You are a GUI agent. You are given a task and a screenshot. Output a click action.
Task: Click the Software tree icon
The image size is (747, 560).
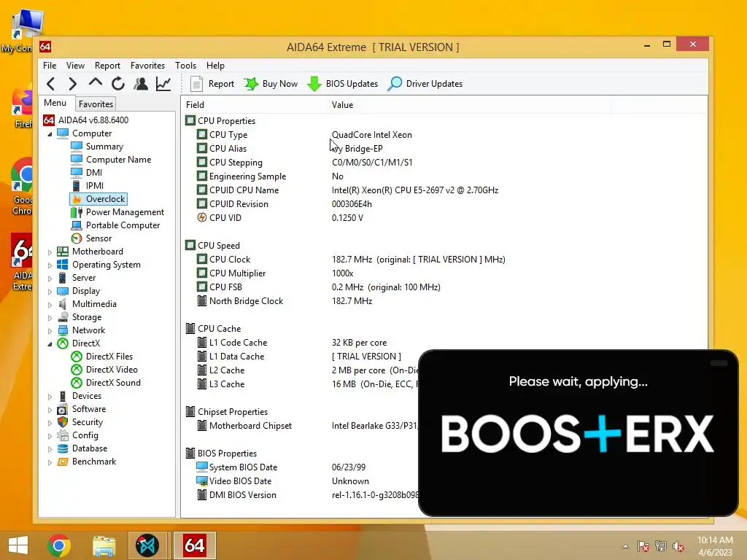click(63, 409)
